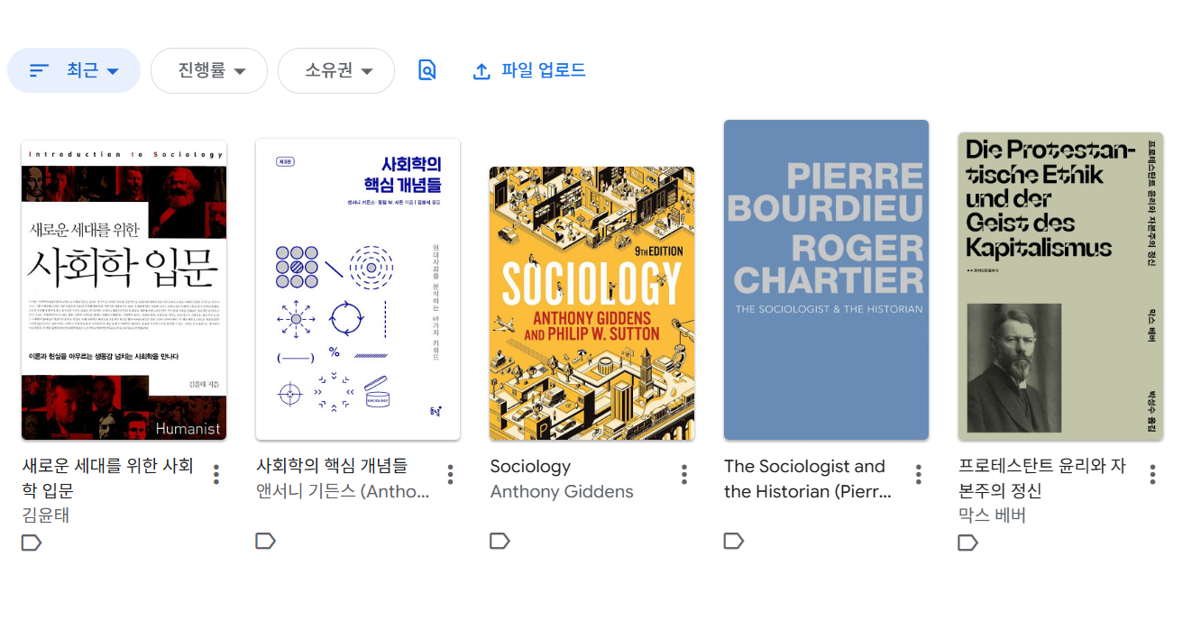The image size is (1192, 620).
Task: Open more options for Sociology book
Action: (684, 474)
